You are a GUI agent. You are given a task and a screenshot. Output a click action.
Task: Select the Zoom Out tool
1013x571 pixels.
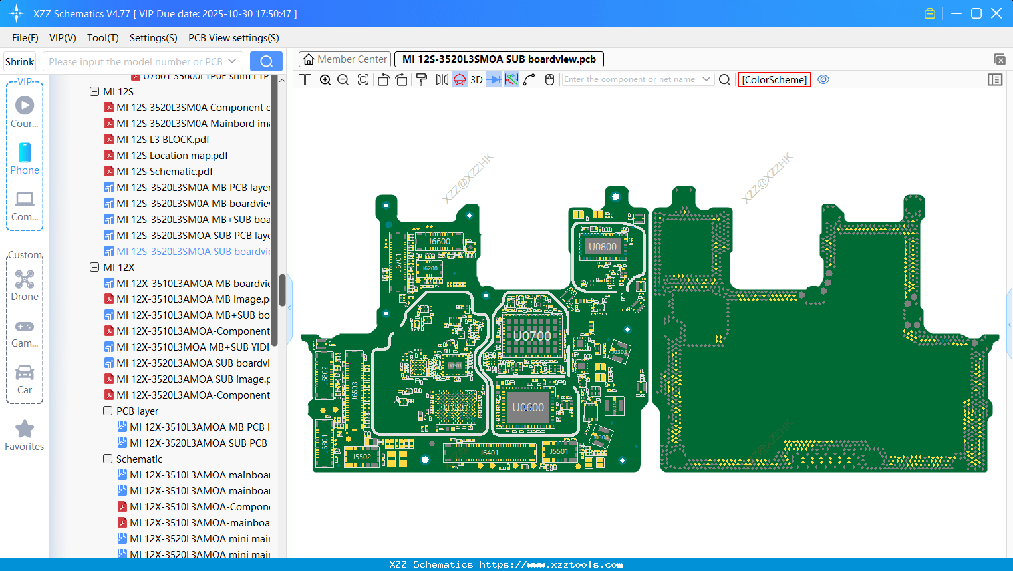[x=343, y=79]
